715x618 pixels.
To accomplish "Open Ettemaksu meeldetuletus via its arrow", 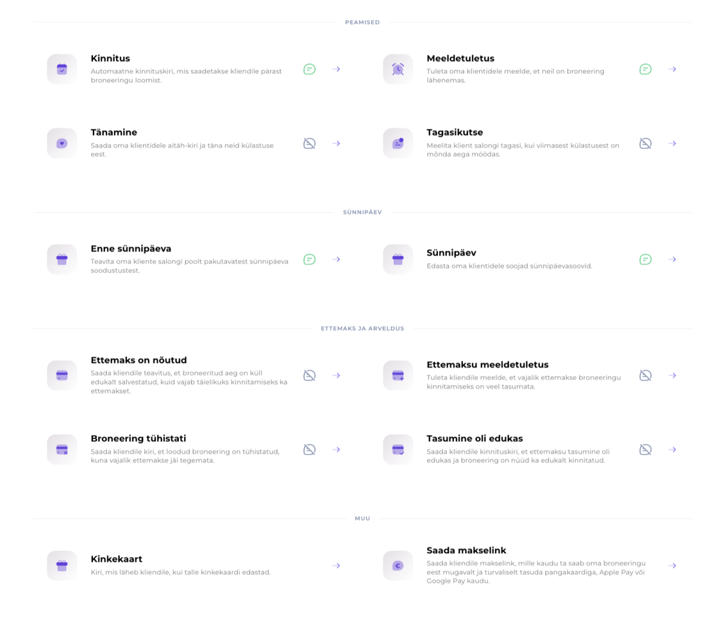I will [672, 375].
